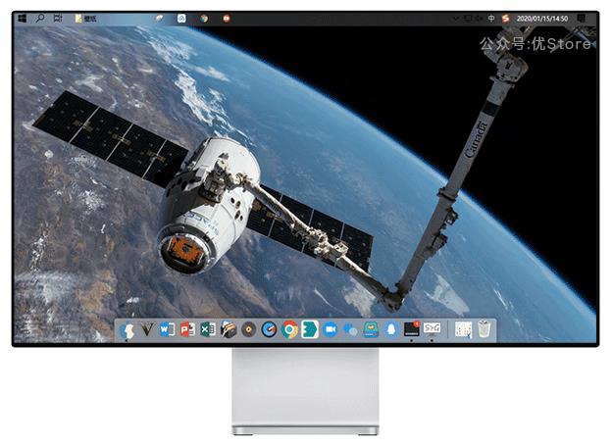Viewport: 612px width, 445px height.
Task: Click the search magnifier in the taskbar
Action: coord(40,18)
